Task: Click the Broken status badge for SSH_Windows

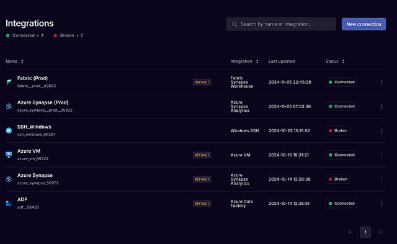Action: (x=337, y=131)
